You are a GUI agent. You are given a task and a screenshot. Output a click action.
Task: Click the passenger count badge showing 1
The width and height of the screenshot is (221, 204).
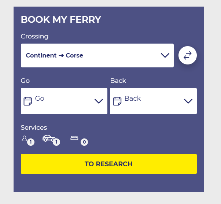tap(31, 142)
